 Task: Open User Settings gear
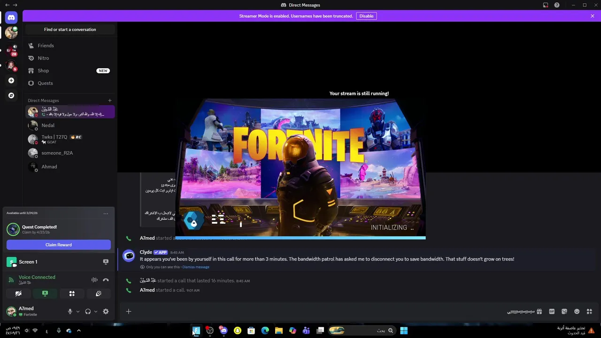[106, 311]
